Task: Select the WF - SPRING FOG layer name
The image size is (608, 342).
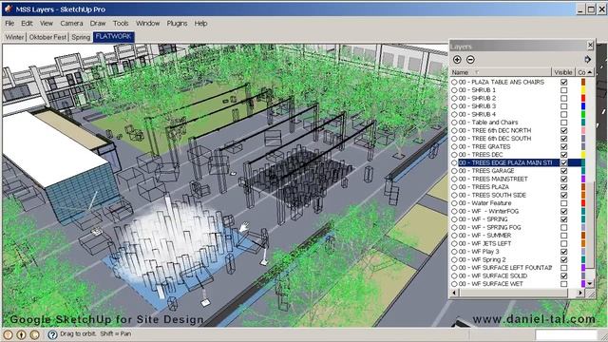Action: click(490, 227)
